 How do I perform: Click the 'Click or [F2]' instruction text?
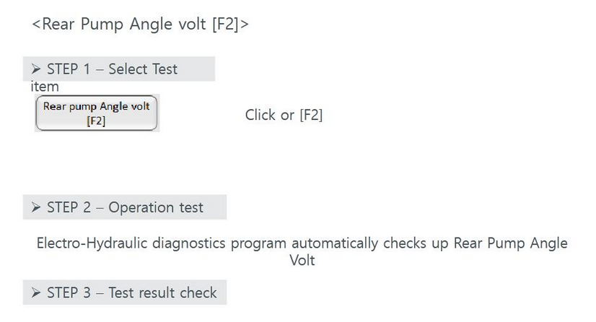(x=284, y=115)
